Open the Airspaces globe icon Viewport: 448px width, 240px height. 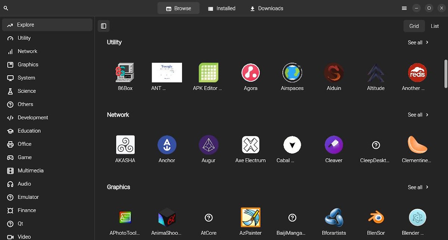pos(292,73)
